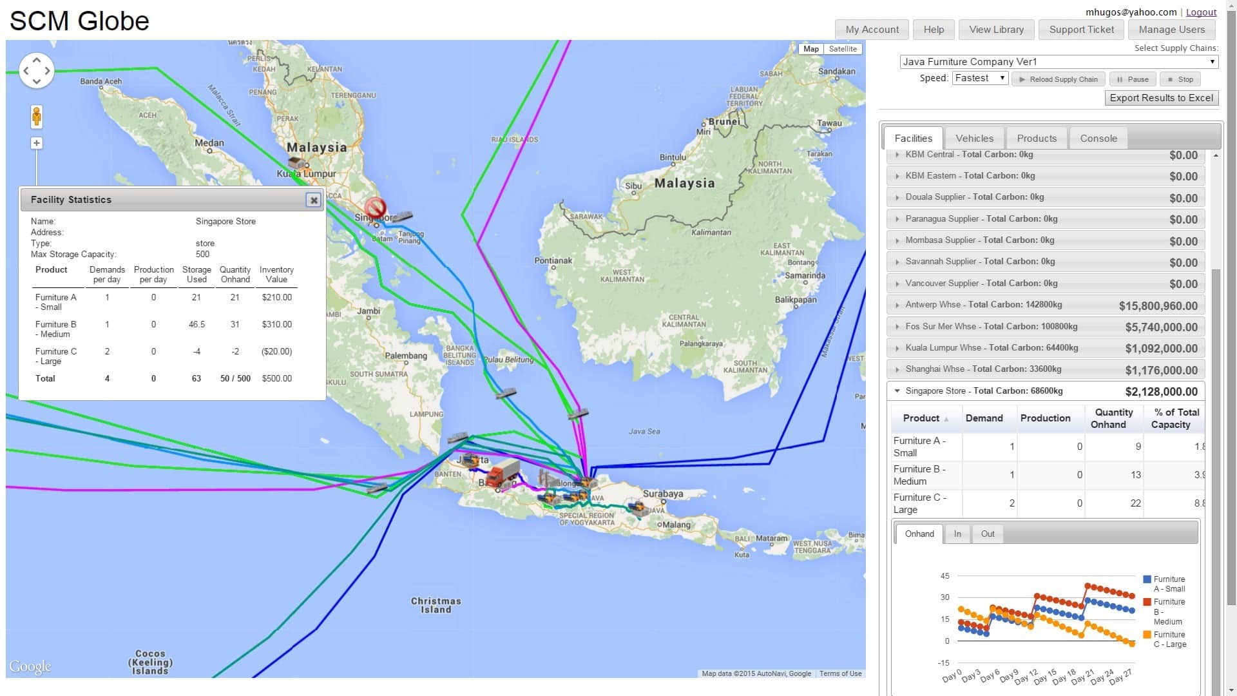Click Export Results to Excel
Viewport: 1237px width, 696px height.
click(x=1162, y=98)
